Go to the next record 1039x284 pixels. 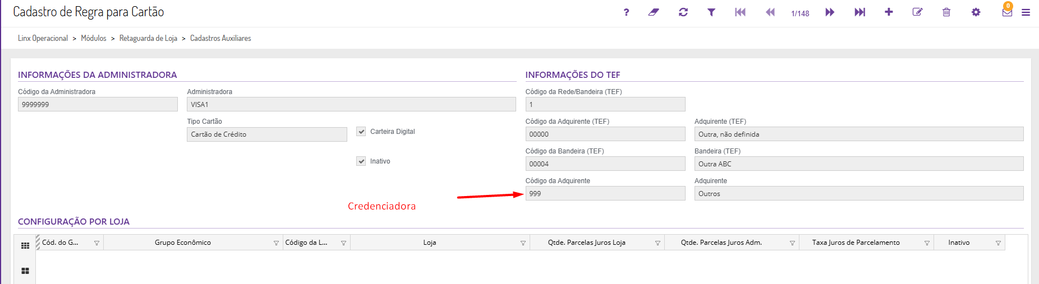tap(830, 12)
